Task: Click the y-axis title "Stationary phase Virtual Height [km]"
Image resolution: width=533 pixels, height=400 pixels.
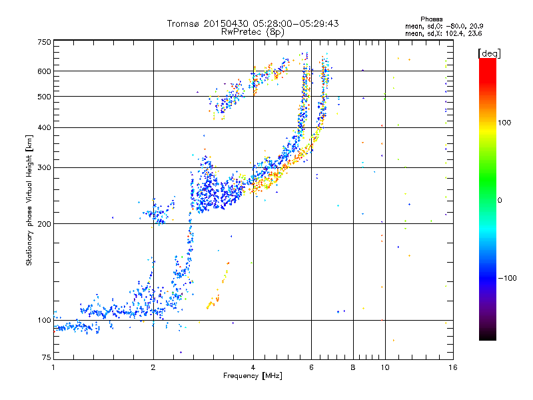Action: (29, 201)
